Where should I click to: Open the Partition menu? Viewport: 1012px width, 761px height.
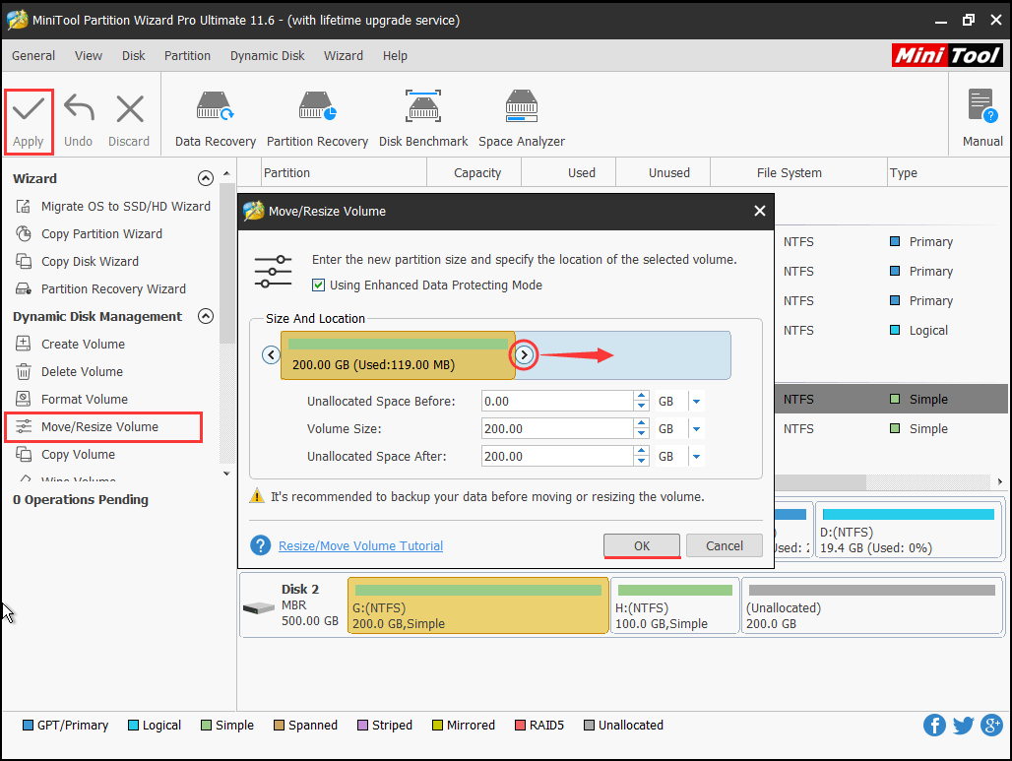(x=187, y=56)
